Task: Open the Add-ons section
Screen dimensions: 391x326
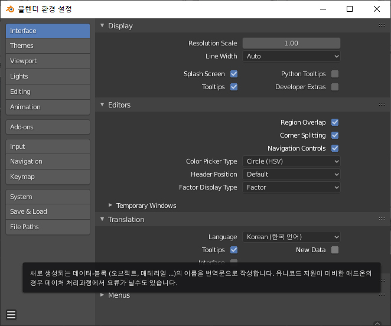Action: click(48, 127)
